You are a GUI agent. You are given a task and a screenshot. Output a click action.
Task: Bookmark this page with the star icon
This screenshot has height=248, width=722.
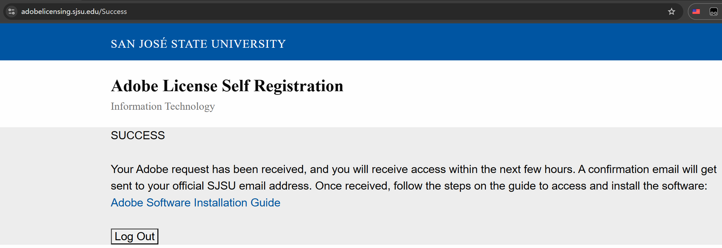671,12
